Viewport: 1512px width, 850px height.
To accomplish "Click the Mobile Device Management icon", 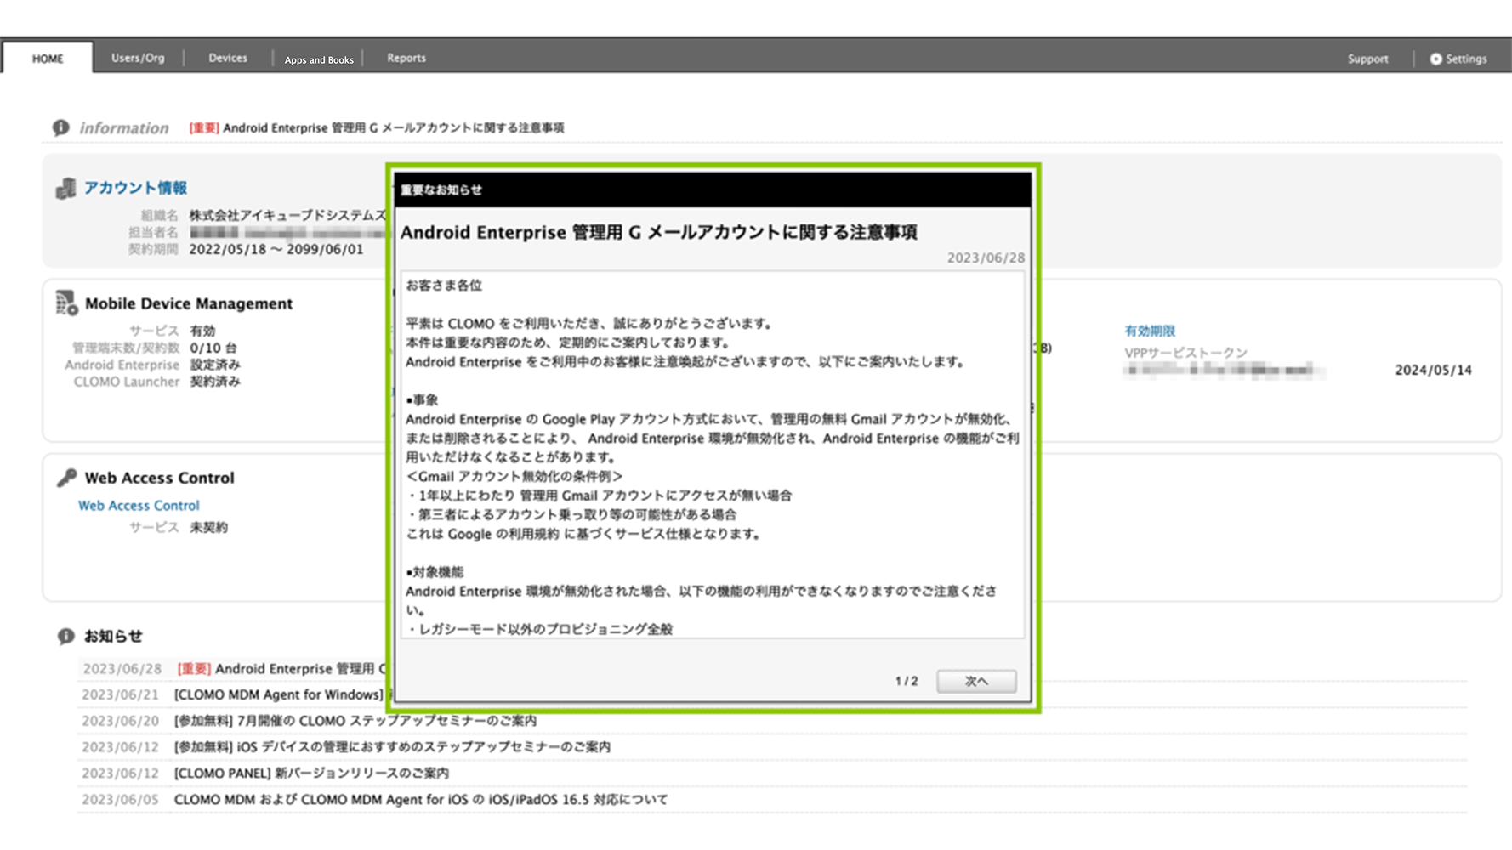I will point(66,303).
